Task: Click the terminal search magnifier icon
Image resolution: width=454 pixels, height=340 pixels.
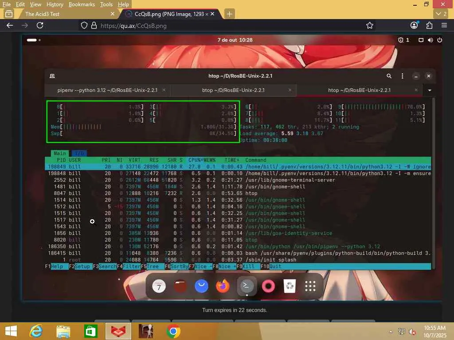Action: (x=389, y=76)
